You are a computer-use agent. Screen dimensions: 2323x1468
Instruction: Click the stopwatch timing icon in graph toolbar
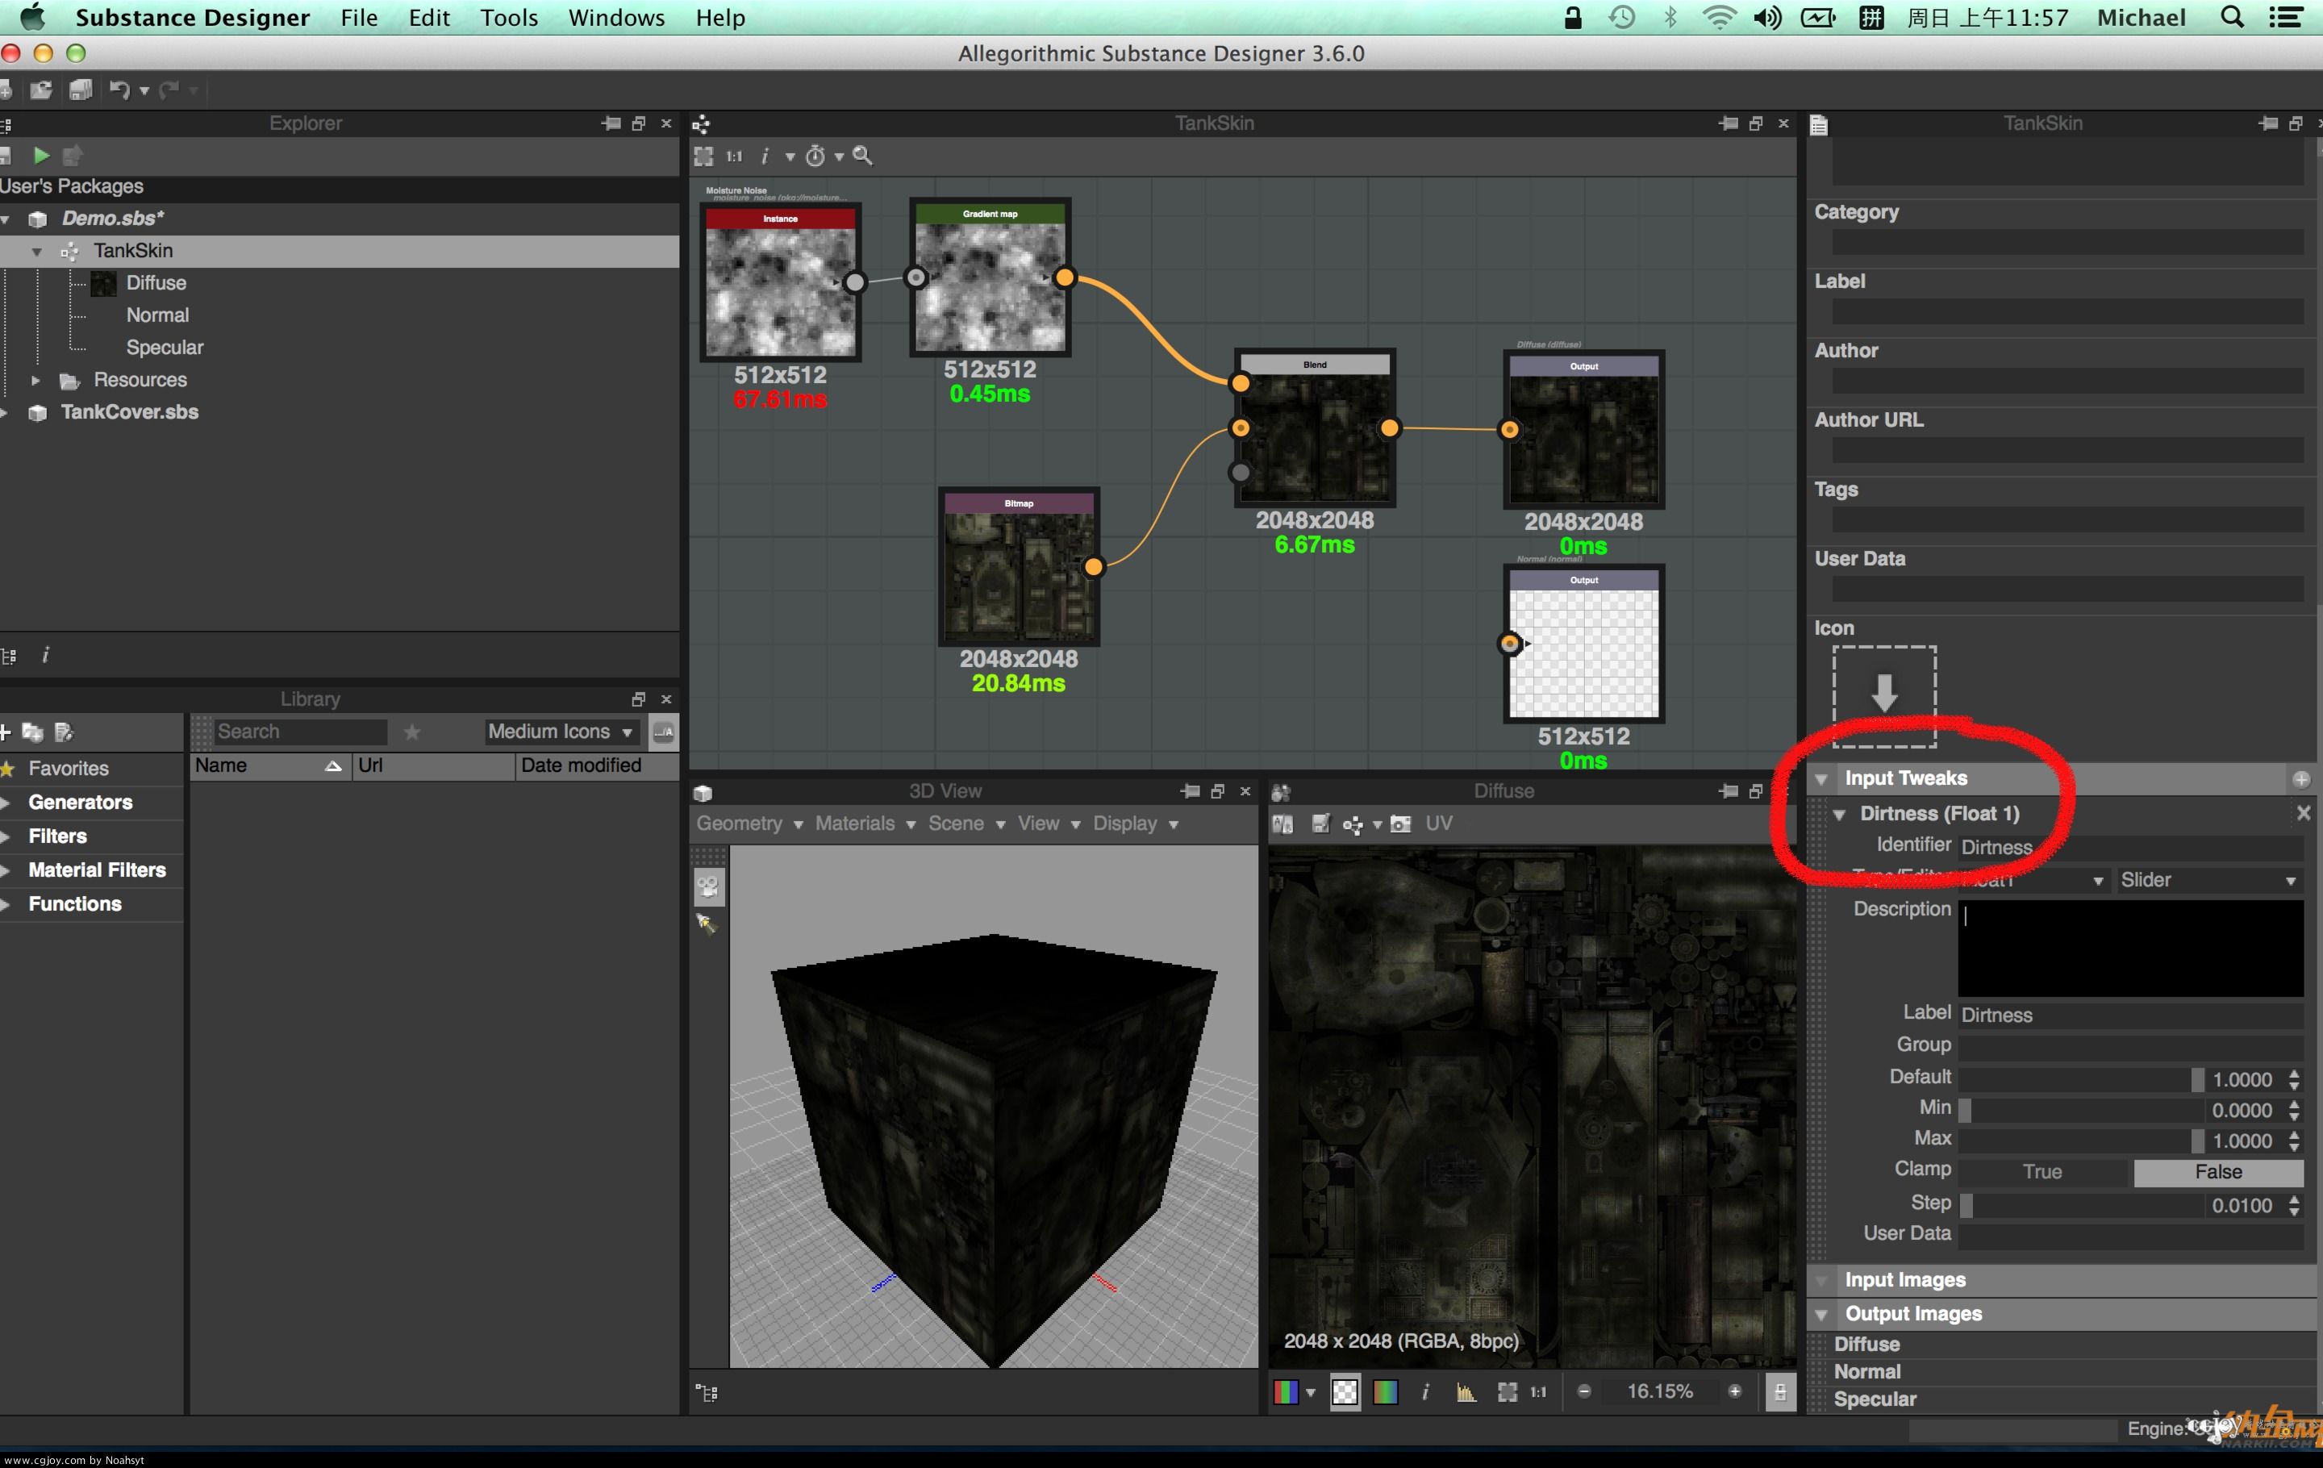point(815,156)
